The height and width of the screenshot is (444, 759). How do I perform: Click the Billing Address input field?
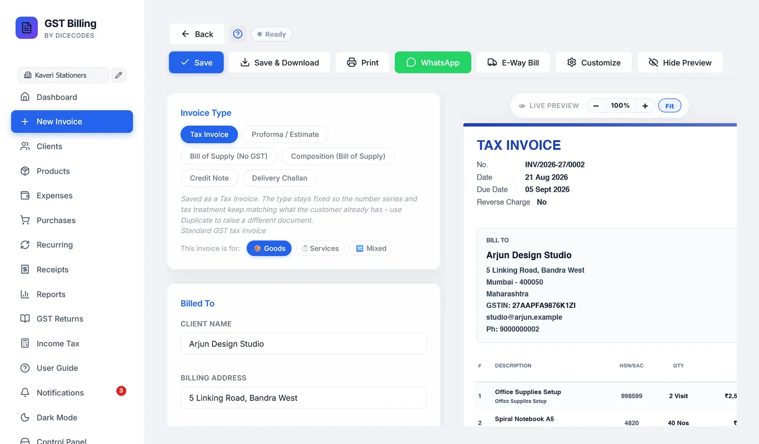[x=304, y=398]
